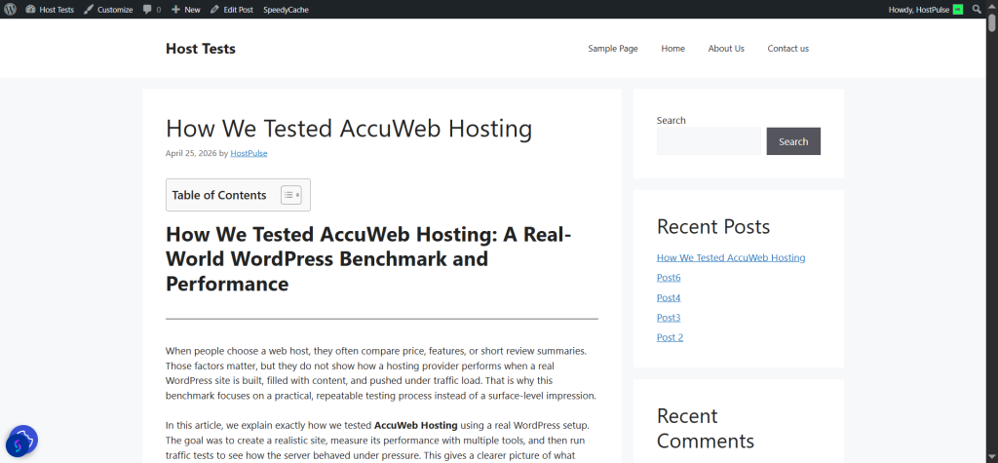
Task: Click the New content plus item
Action: point(185,9)
